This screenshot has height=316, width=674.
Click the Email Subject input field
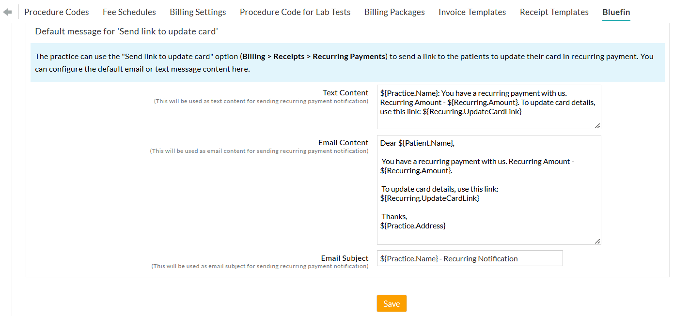tap(470, 258)
